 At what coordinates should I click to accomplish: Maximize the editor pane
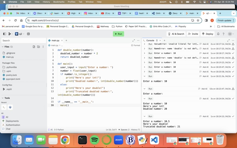[133, 41]
